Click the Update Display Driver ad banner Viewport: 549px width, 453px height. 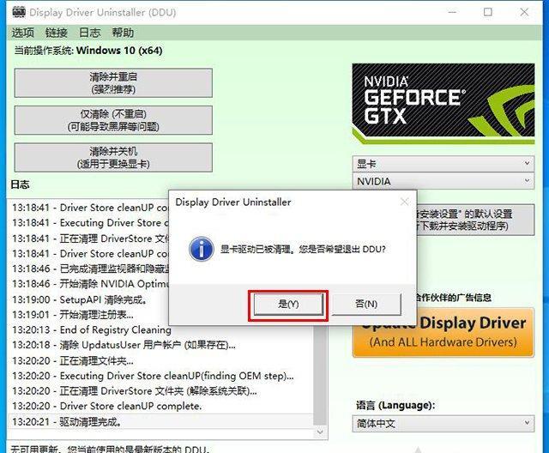coord(443,332)
